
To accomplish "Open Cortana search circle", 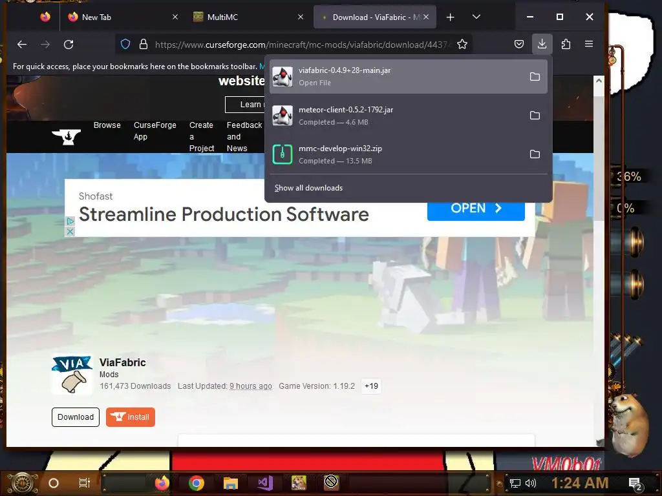I will [x=54, y=483].
